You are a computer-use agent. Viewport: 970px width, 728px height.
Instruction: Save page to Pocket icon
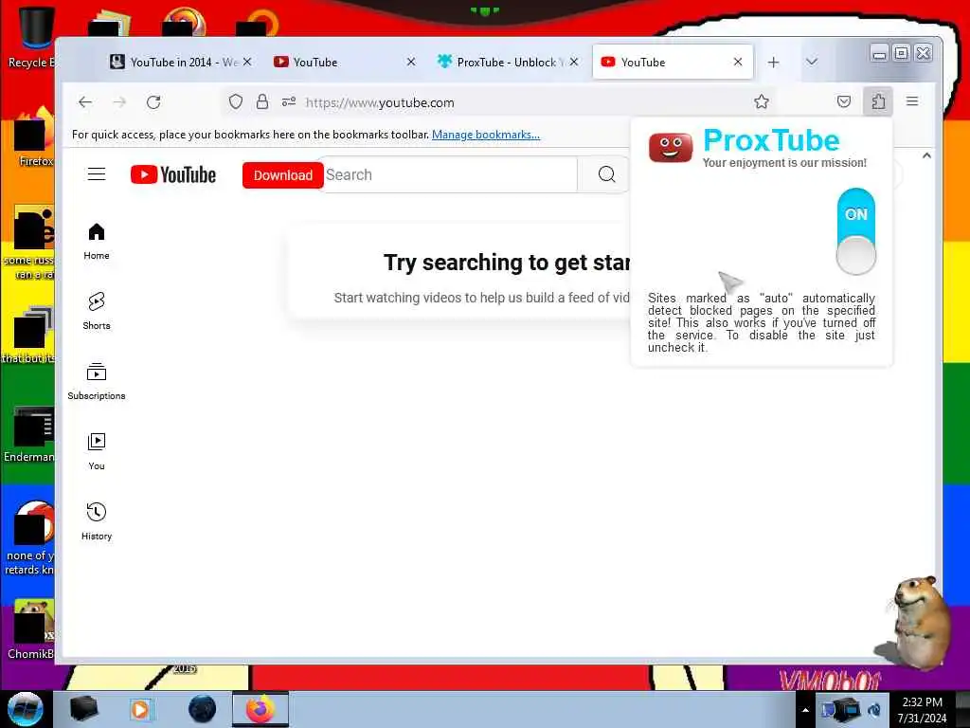(844, 101)
